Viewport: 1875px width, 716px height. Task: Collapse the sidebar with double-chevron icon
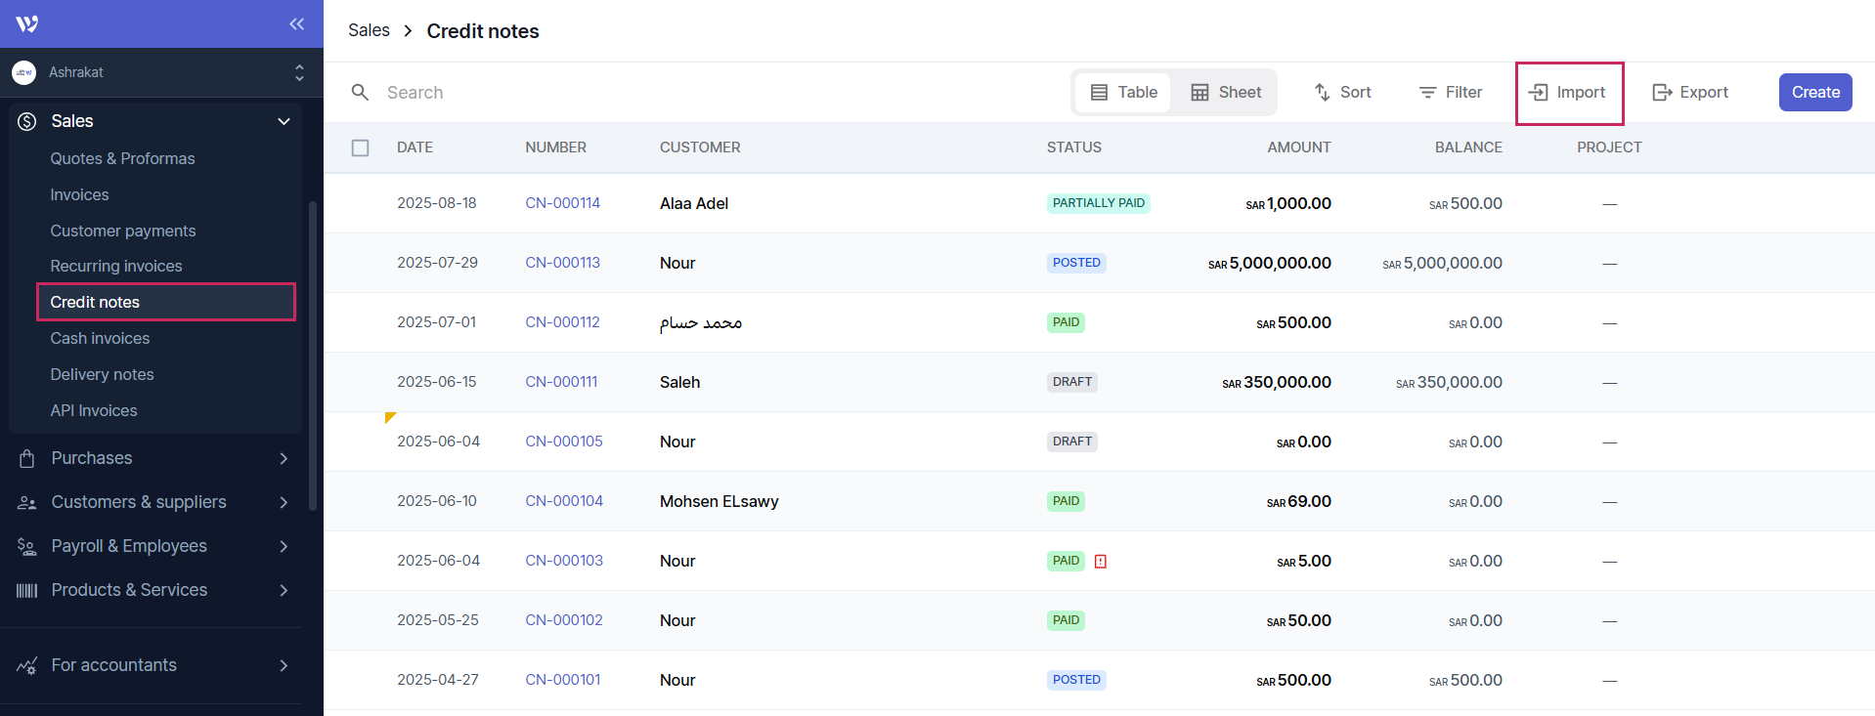click(296, 23)
